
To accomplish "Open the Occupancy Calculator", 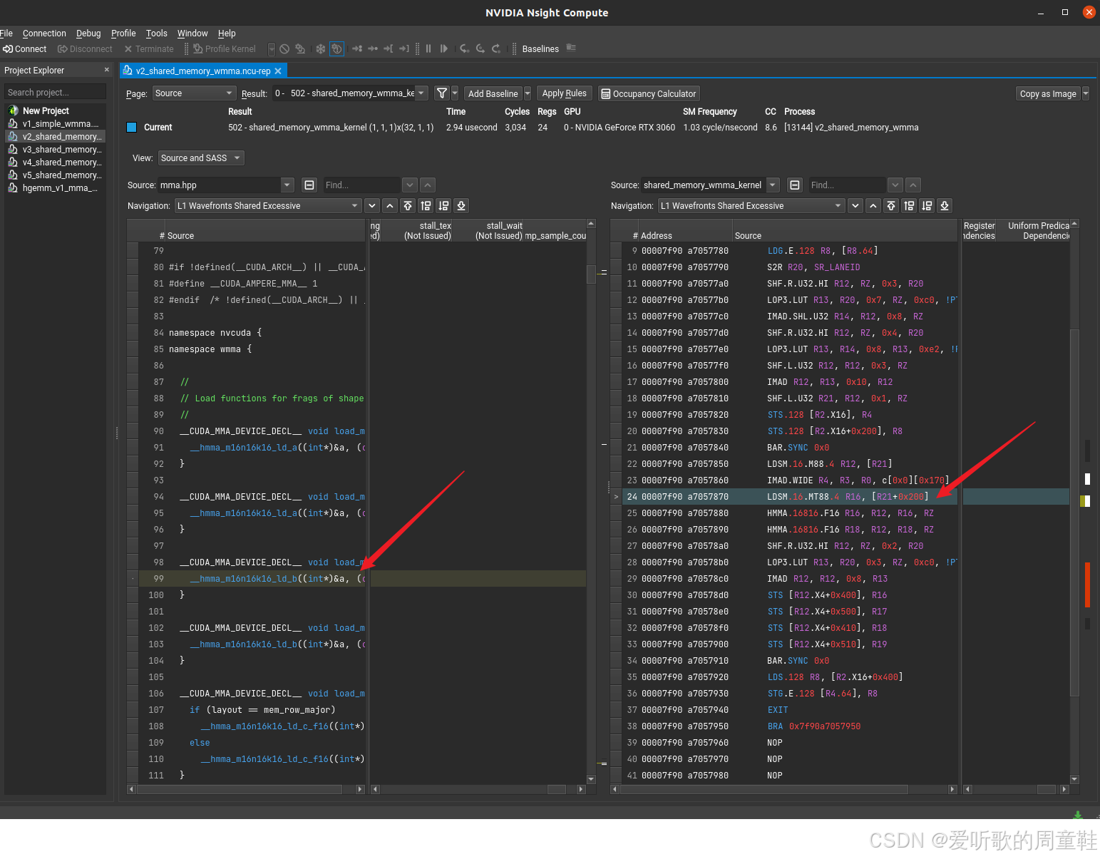I will point(649,94).
